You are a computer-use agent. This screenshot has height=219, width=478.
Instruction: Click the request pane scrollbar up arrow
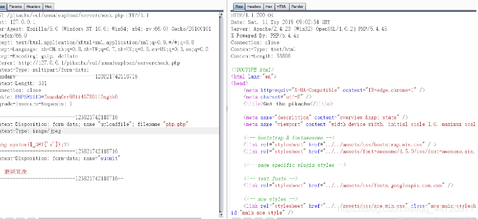221,15
